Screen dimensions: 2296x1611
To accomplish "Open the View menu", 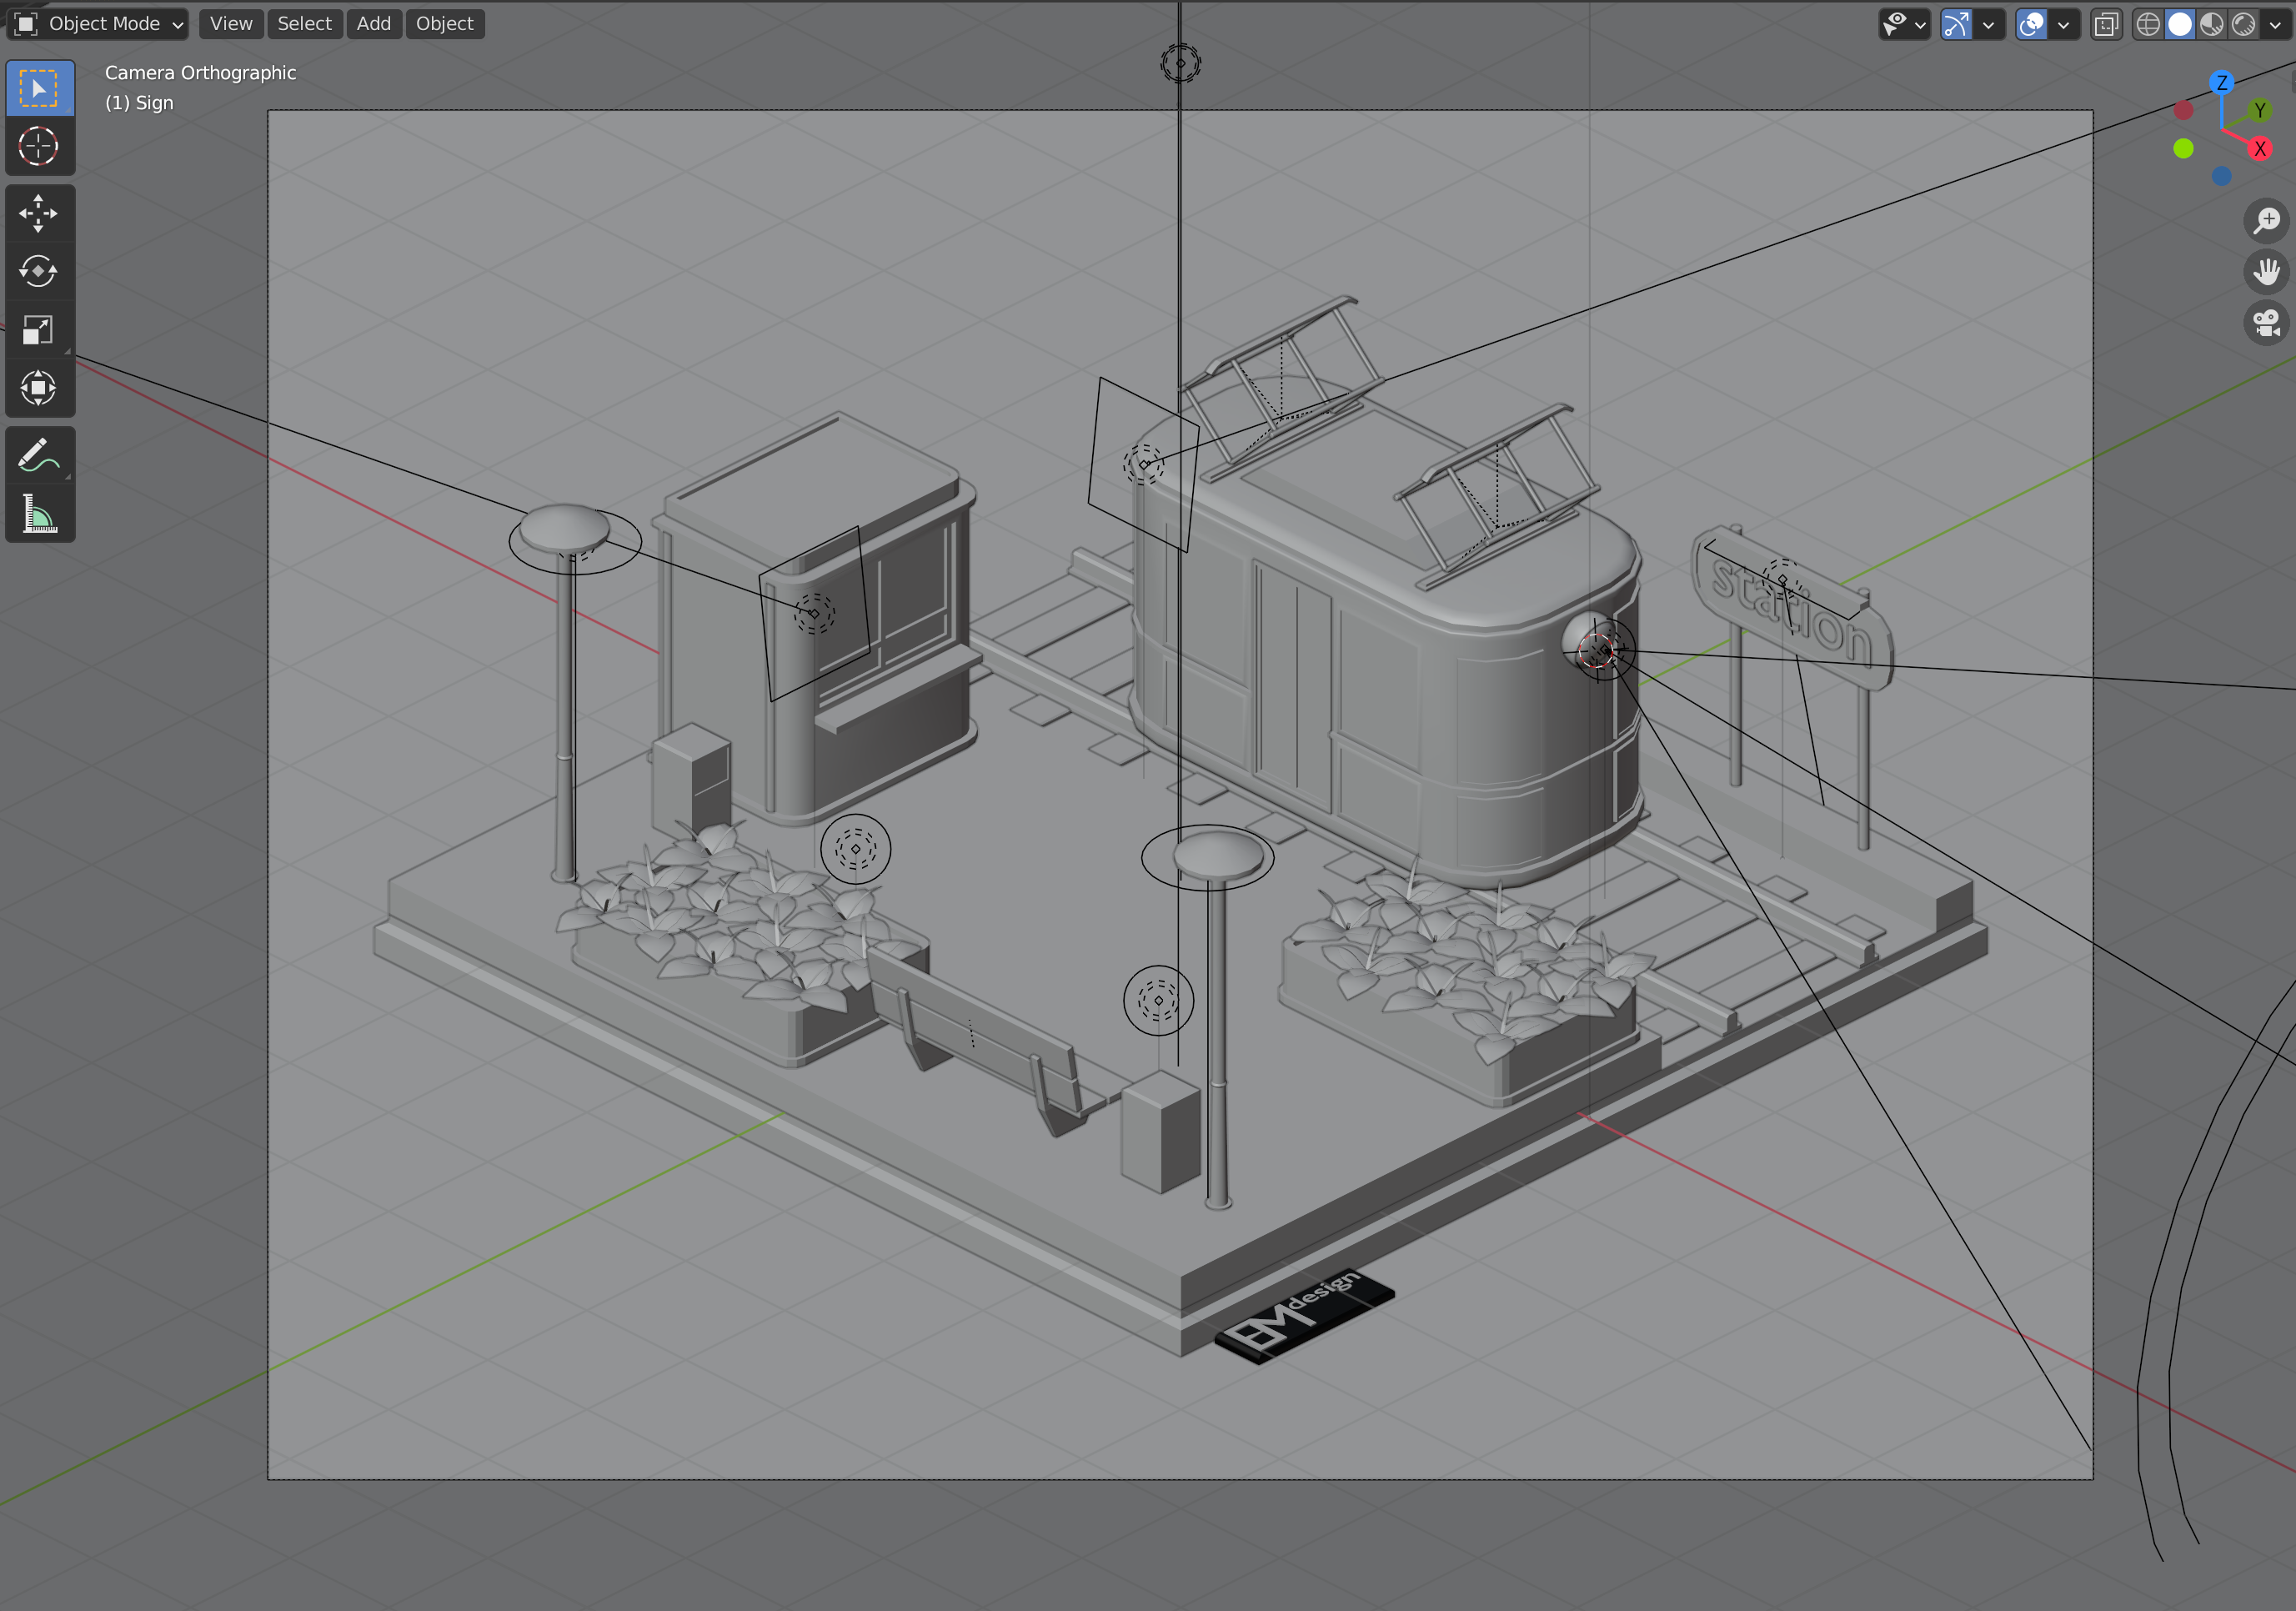I will click(231, 23).
